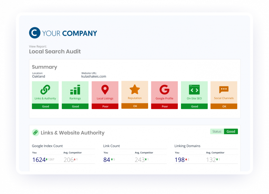Click the 243 competitor link value
Viewport: 269px width, 194px height.
[x=140, y=160]
